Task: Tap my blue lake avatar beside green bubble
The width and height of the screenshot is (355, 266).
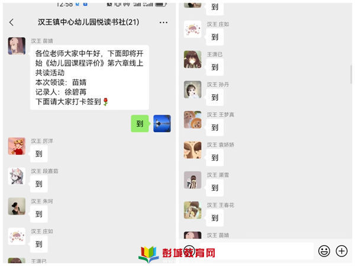Action: pos(162,124)
